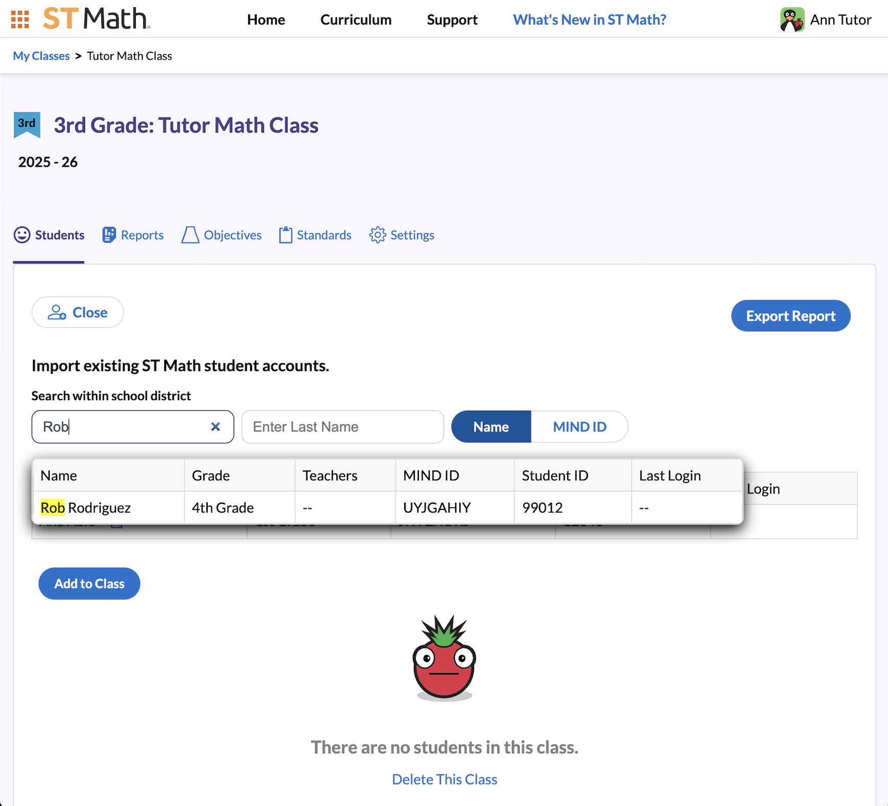Click the Delete This Class link
The image size is (888, 806).
[444, 779]
